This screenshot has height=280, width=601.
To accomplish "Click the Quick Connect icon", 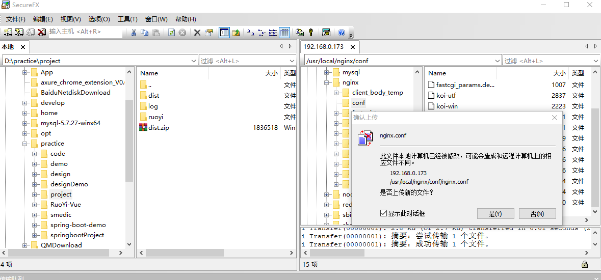I will (x=19, y=33).
